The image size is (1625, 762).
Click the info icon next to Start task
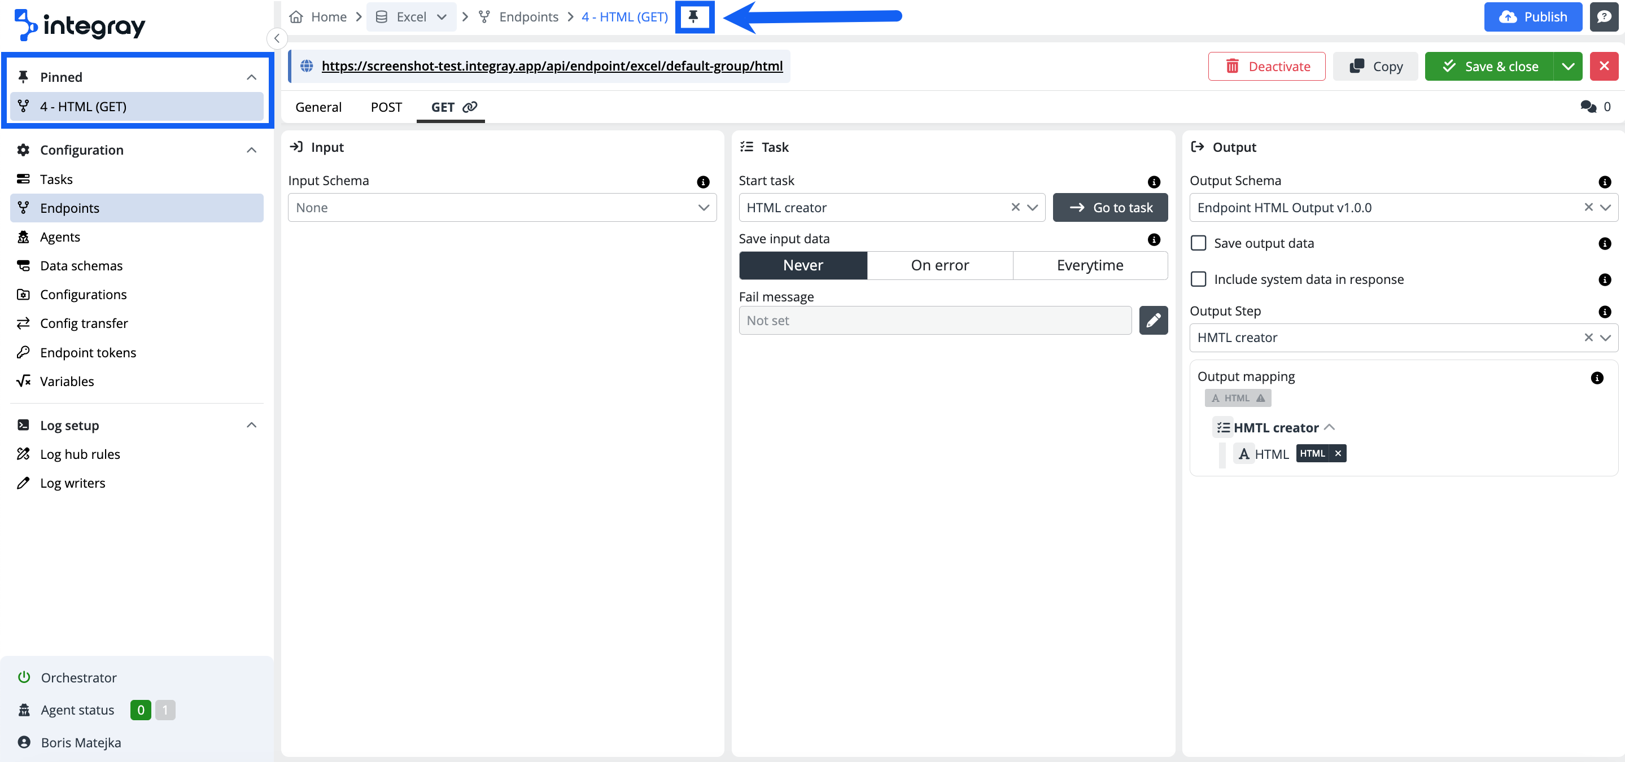(x=1154, y=182)
